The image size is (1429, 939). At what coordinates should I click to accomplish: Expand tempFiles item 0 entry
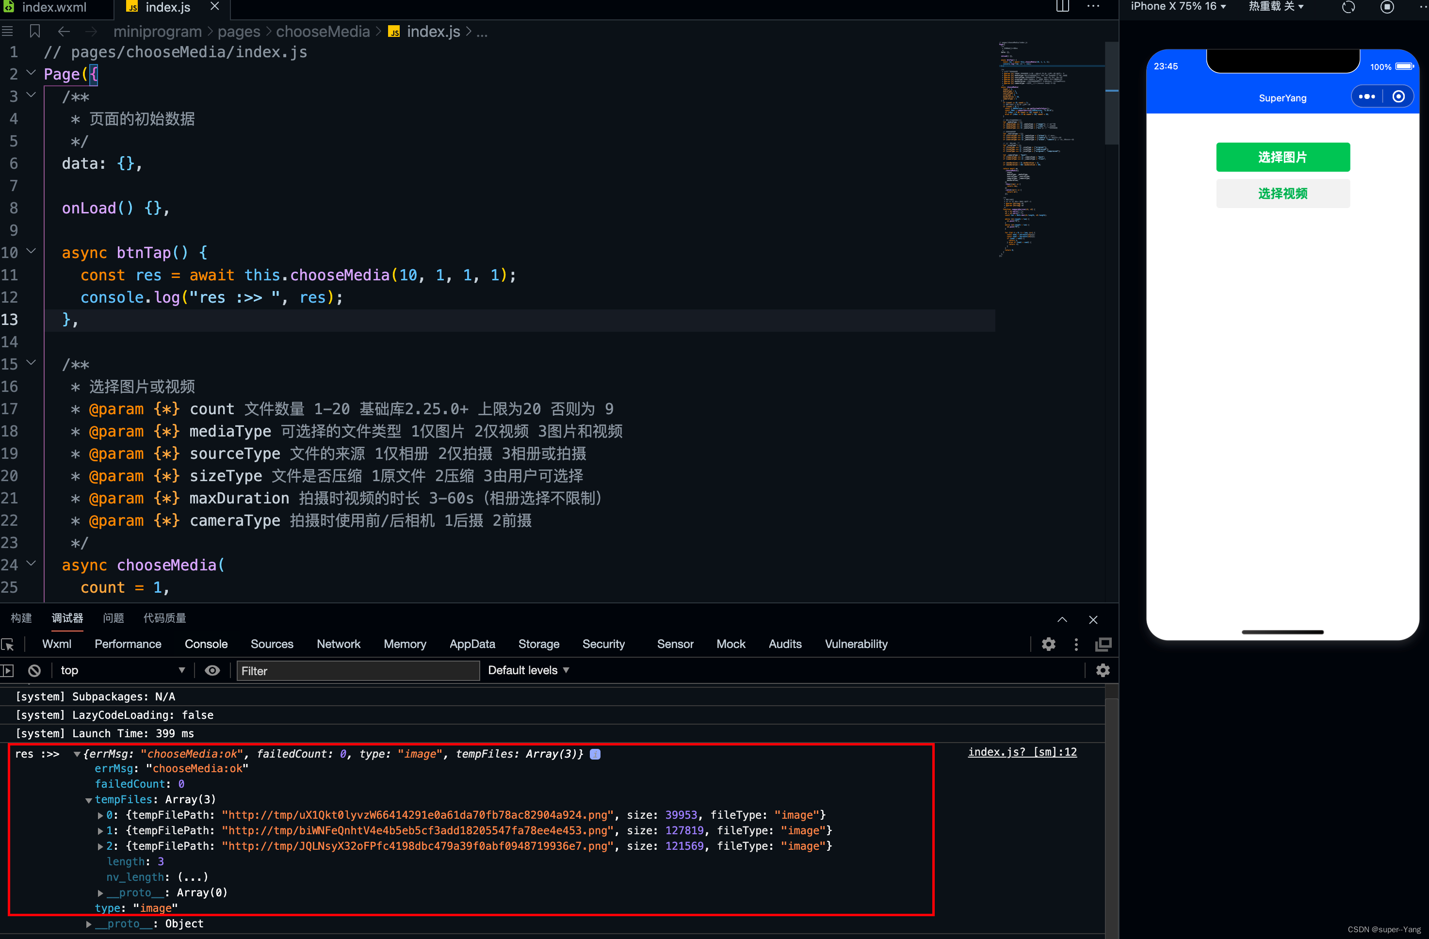(x=100, y=815)
